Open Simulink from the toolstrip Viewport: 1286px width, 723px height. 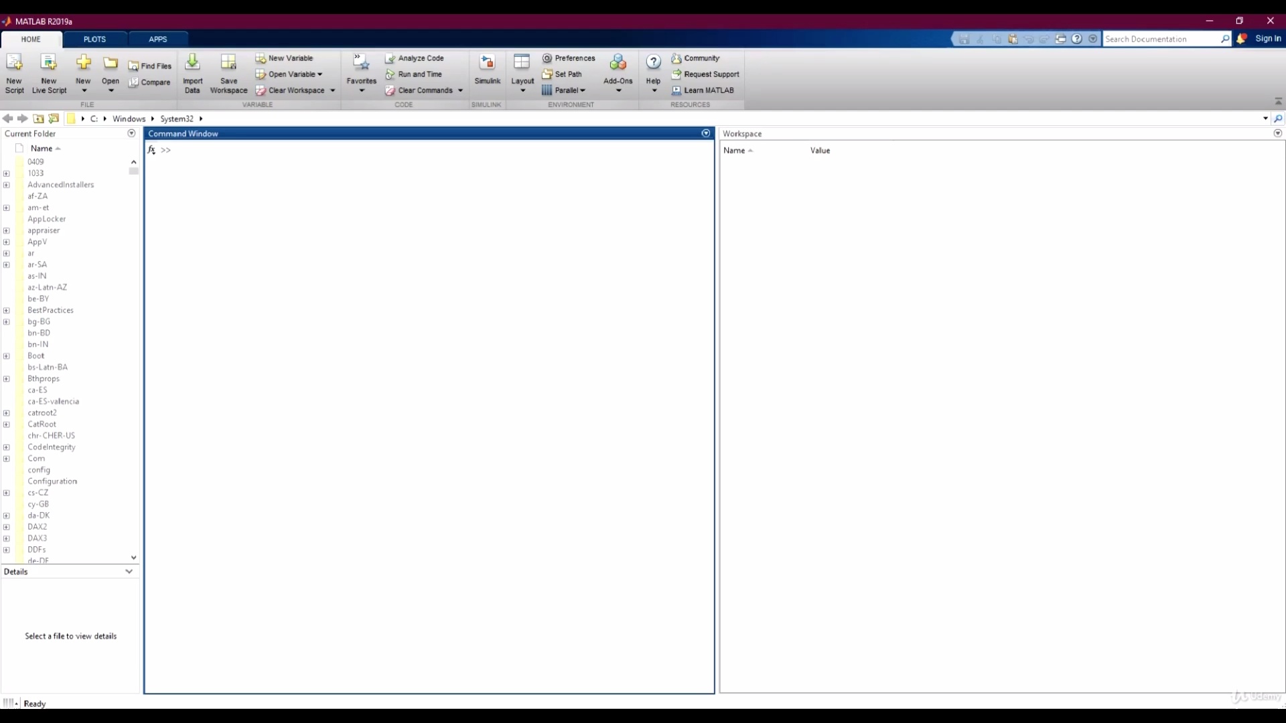[x=487, y=63]
